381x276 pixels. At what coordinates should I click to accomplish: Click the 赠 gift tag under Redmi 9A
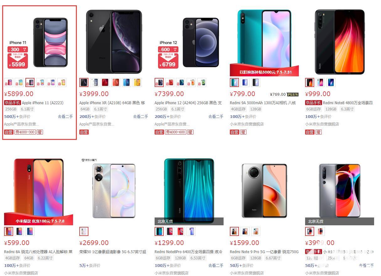(x=243, y=132)
